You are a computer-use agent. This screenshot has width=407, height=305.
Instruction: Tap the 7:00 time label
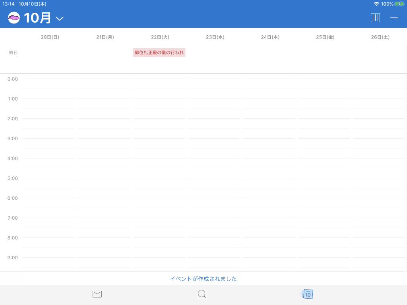click(x=13, y=218)
